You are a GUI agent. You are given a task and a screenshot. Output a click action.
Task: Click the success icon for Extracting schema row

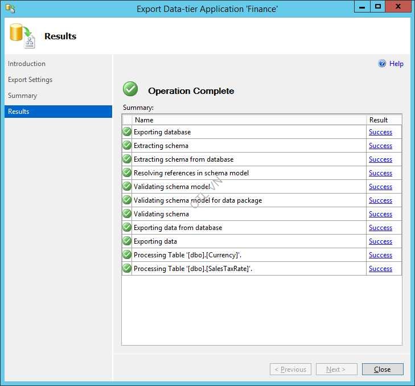pyautogui.click(x=127, y=146)
